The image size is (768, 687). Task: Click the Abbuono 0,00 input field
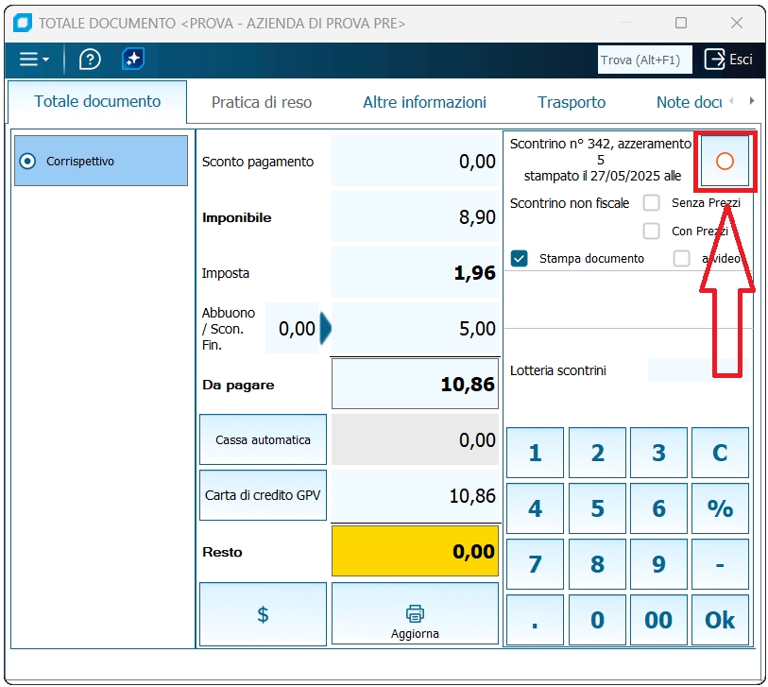click(292, 328)
